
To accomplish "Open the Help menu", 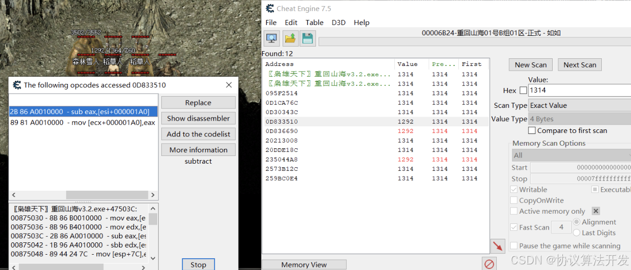I will coord(362,22).
